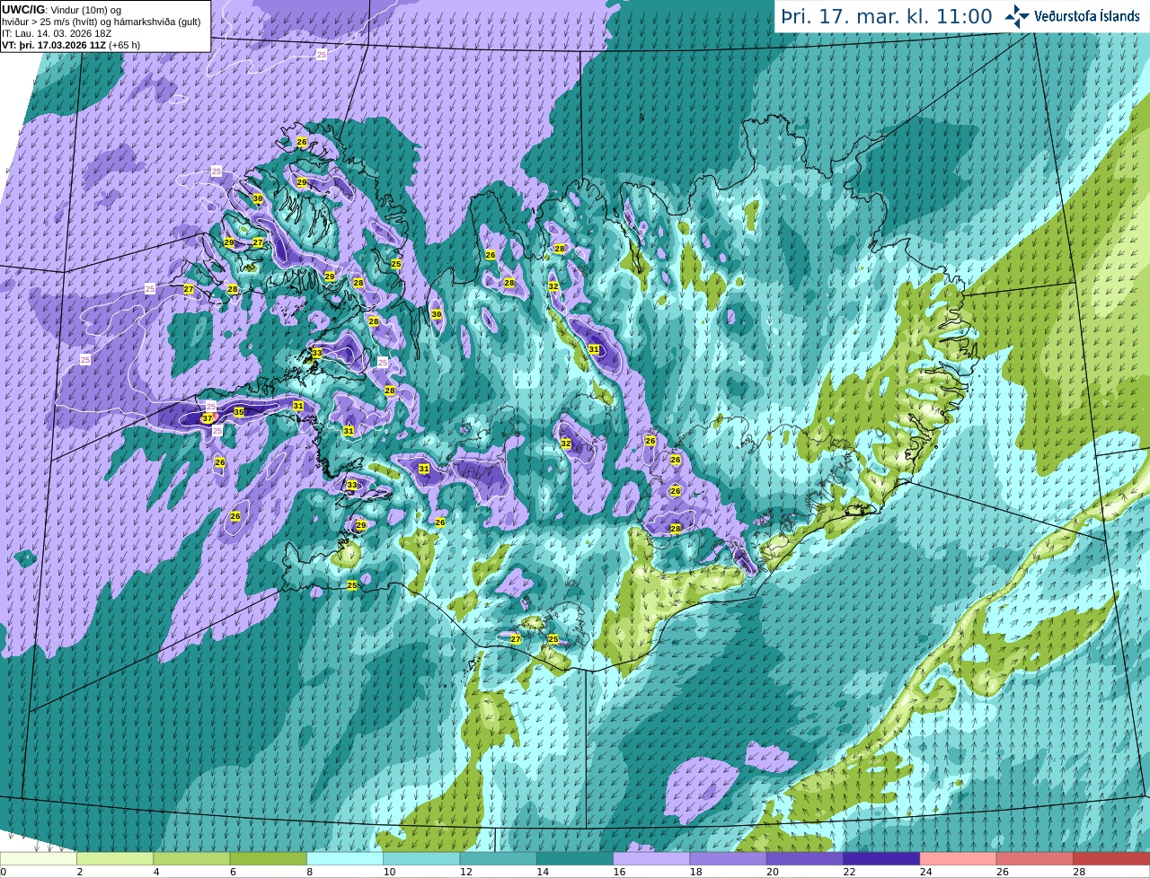Pick the 10–12 m/s legend swatch

point(421,858)
